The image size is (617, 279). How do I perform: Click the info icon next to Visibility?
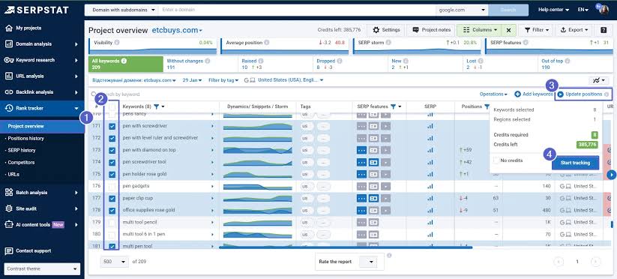(x=117, y=43)
